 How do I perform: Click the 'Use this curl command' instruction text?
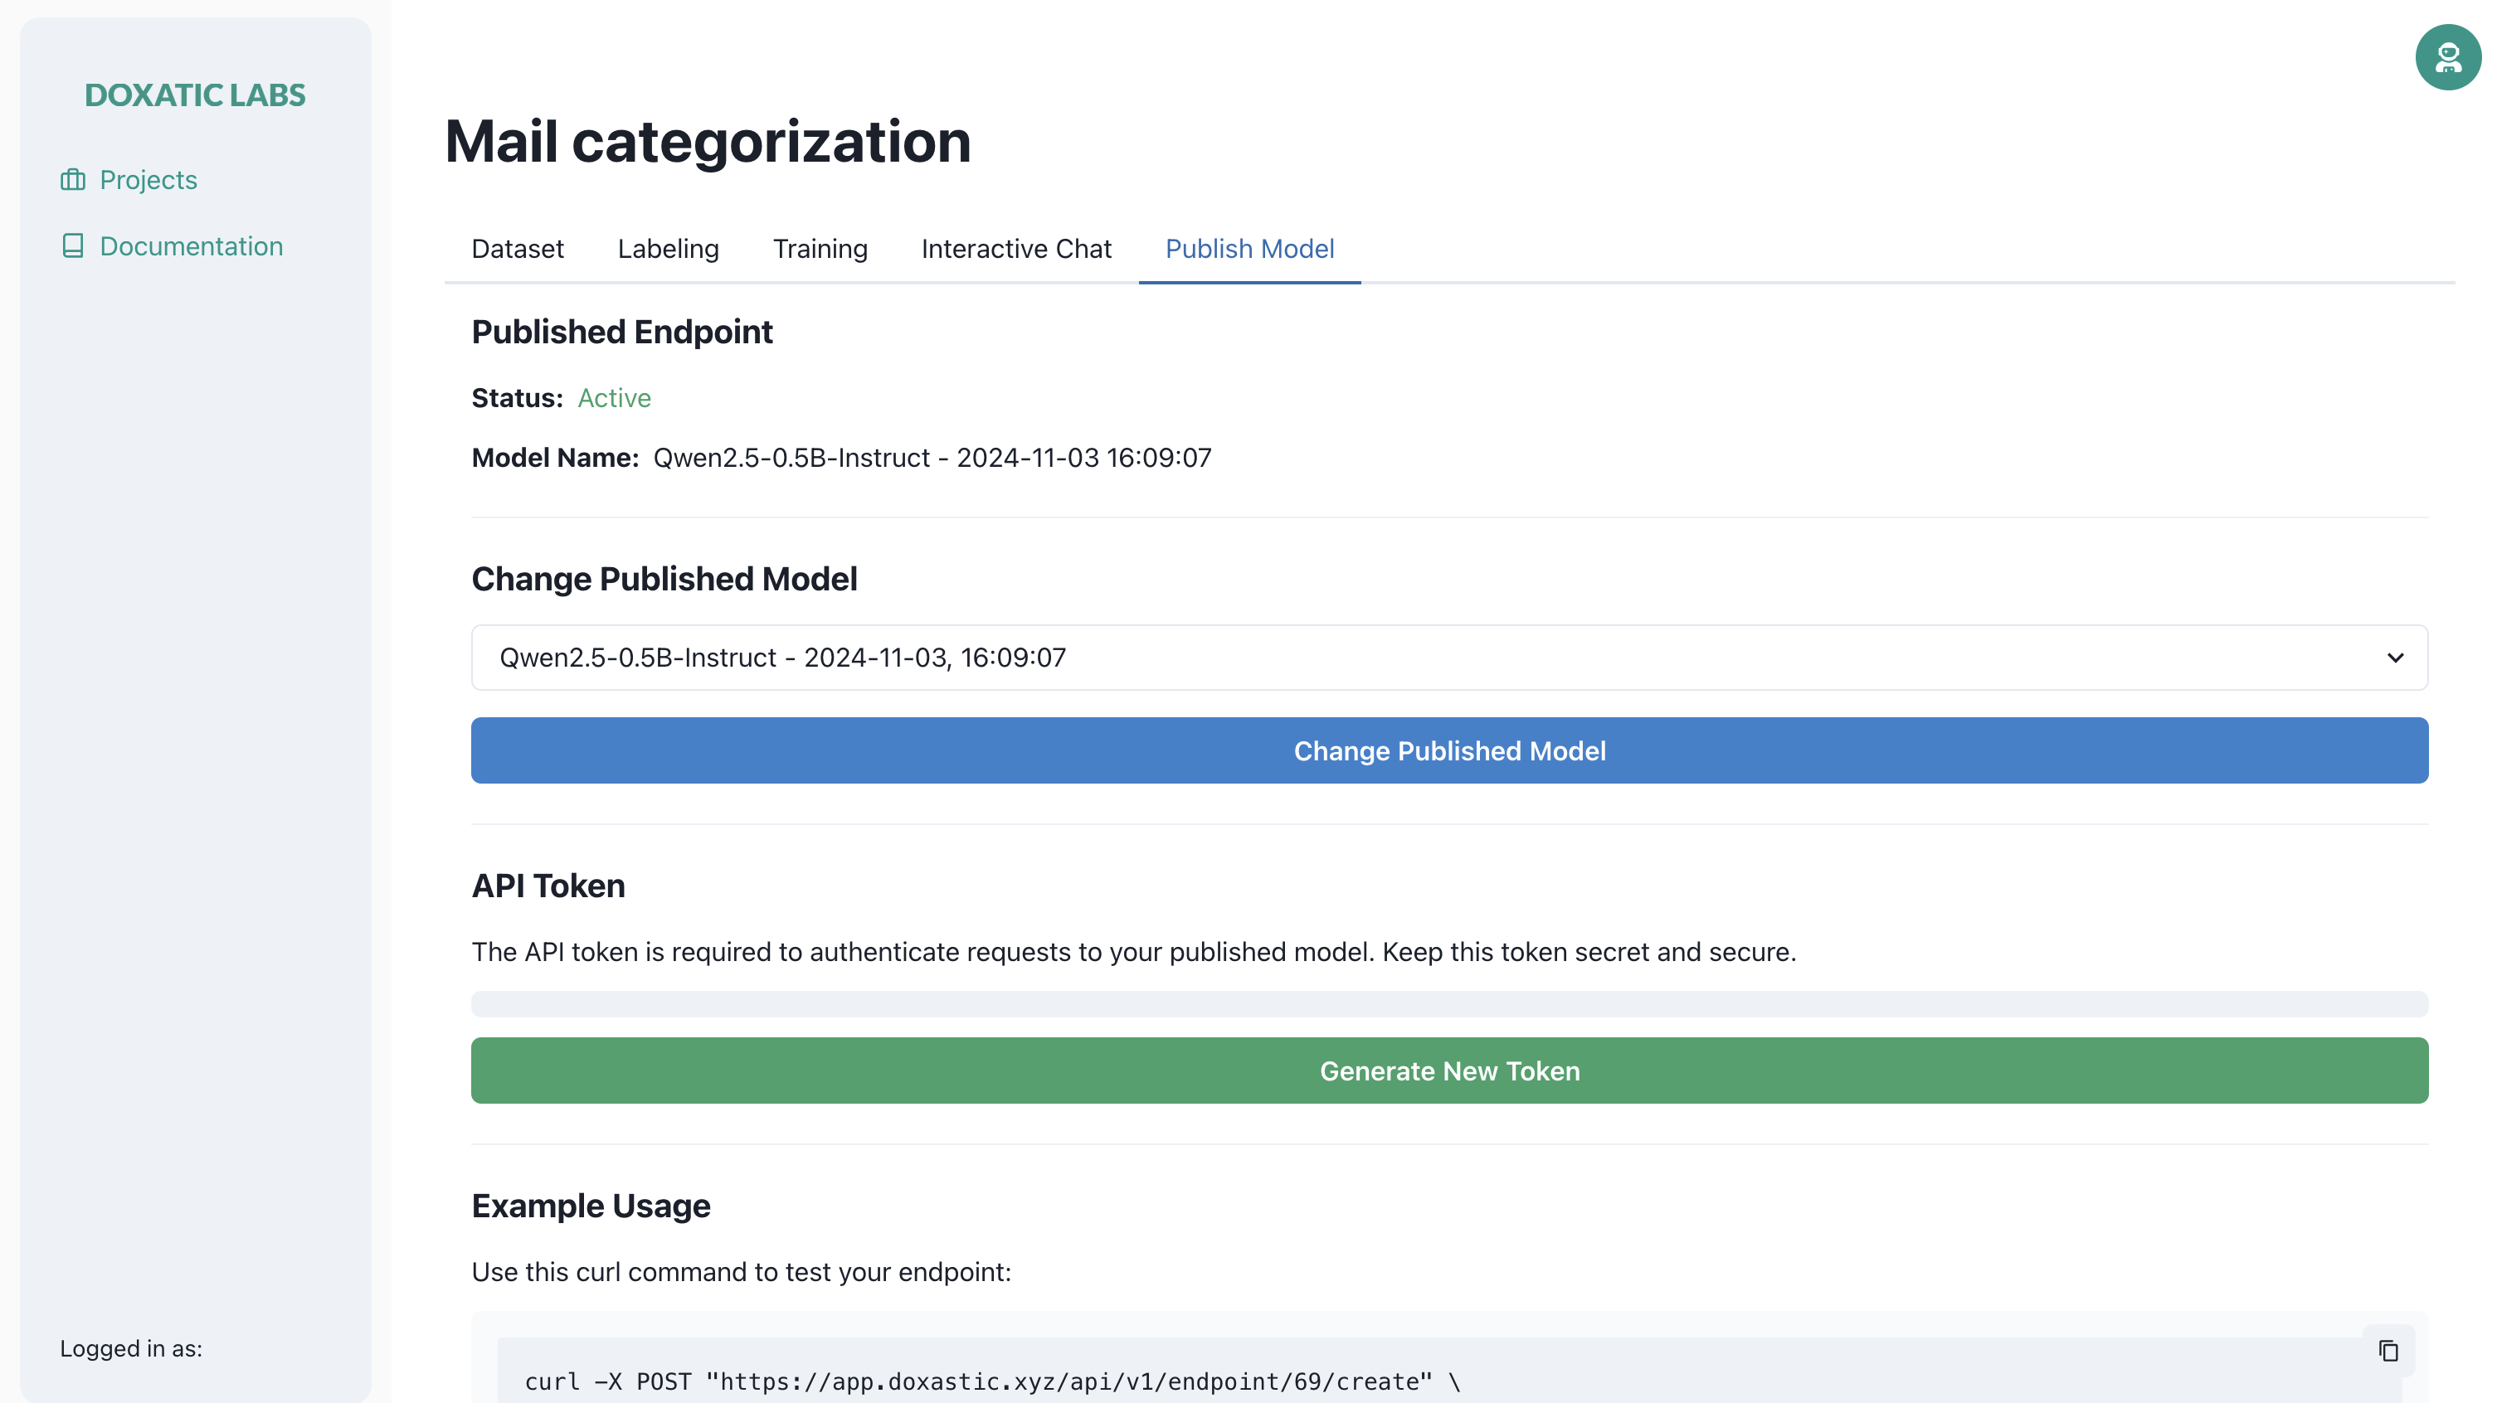741,1272
